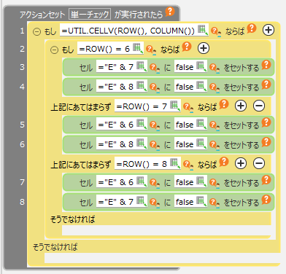Image resolution: width=286 pixels, height=274 pixels.
Task: Open formula helper beside the false picker on line 3
Action: 214,68
